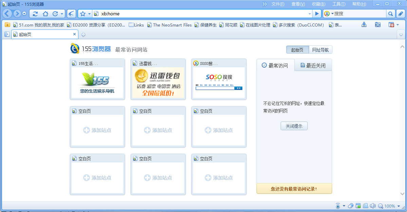
Task: Click the eraser icon in the status bar
Action: [351, 206]
